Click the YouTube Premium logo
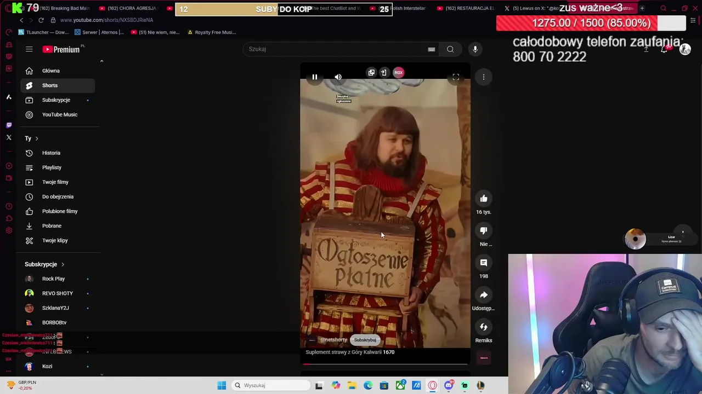The width and height of the screenshot is (702, 394). (61, 49)
